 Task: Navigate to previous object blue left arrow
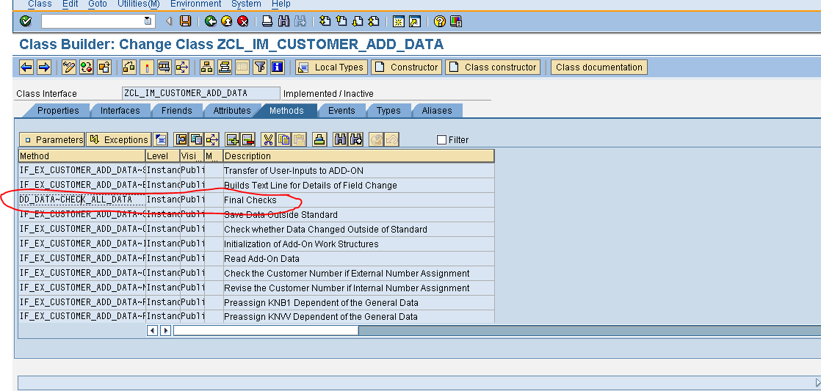[x=26, y=67]
